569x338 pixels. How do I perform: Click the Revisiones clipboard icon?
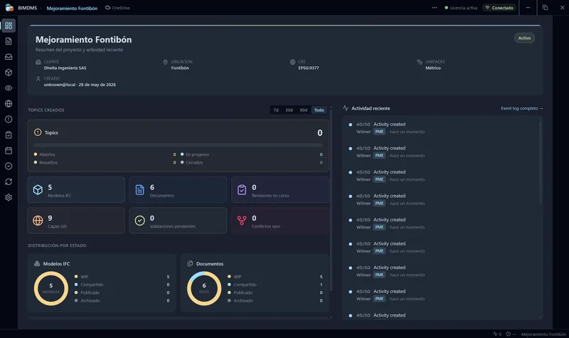pyautogui.click(x=242, y=190)
